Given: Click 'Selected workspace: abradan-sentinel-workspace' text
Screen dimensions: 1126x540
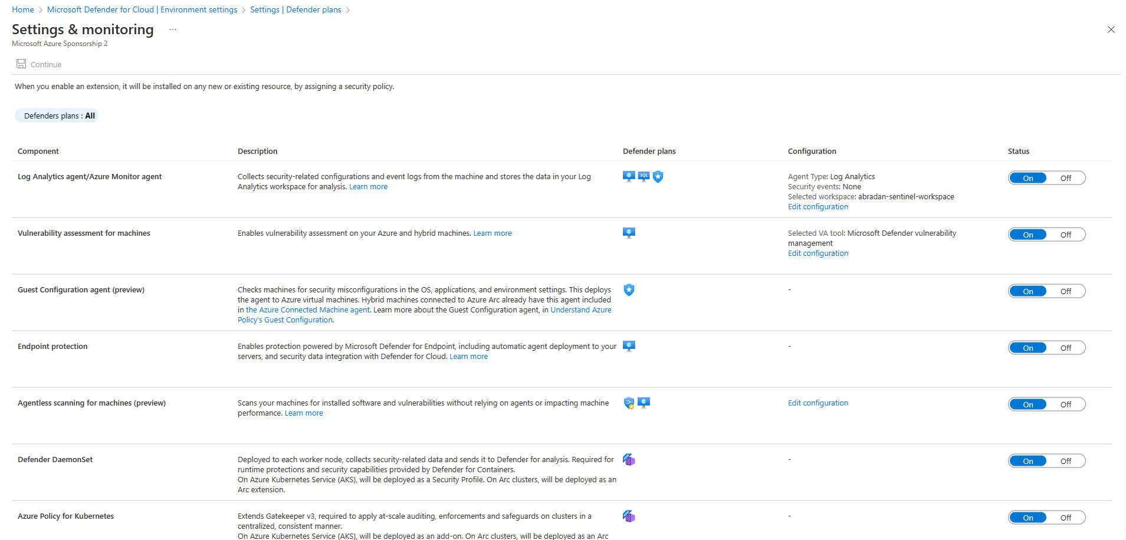Looking at the screenshot, I should point(871,196).
